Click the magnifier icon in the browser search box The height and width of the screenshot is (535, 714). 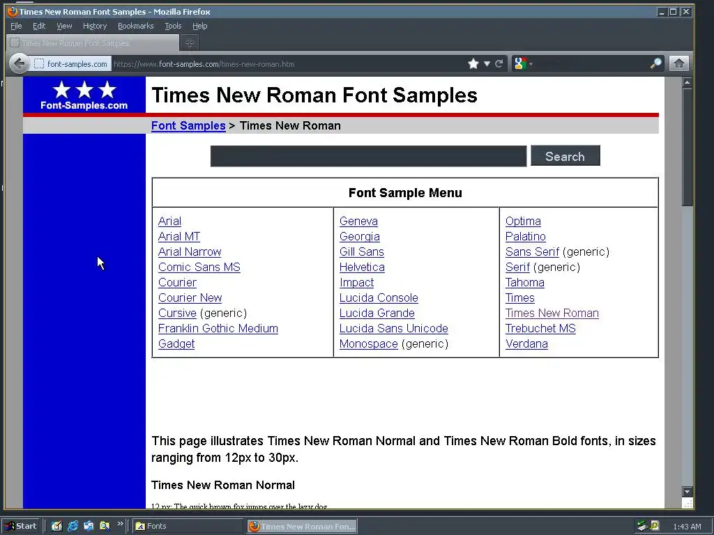(x=655, y=63)
